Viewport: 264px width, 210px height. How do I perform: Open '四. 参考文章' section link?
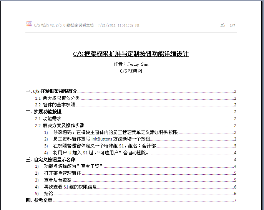39,200
